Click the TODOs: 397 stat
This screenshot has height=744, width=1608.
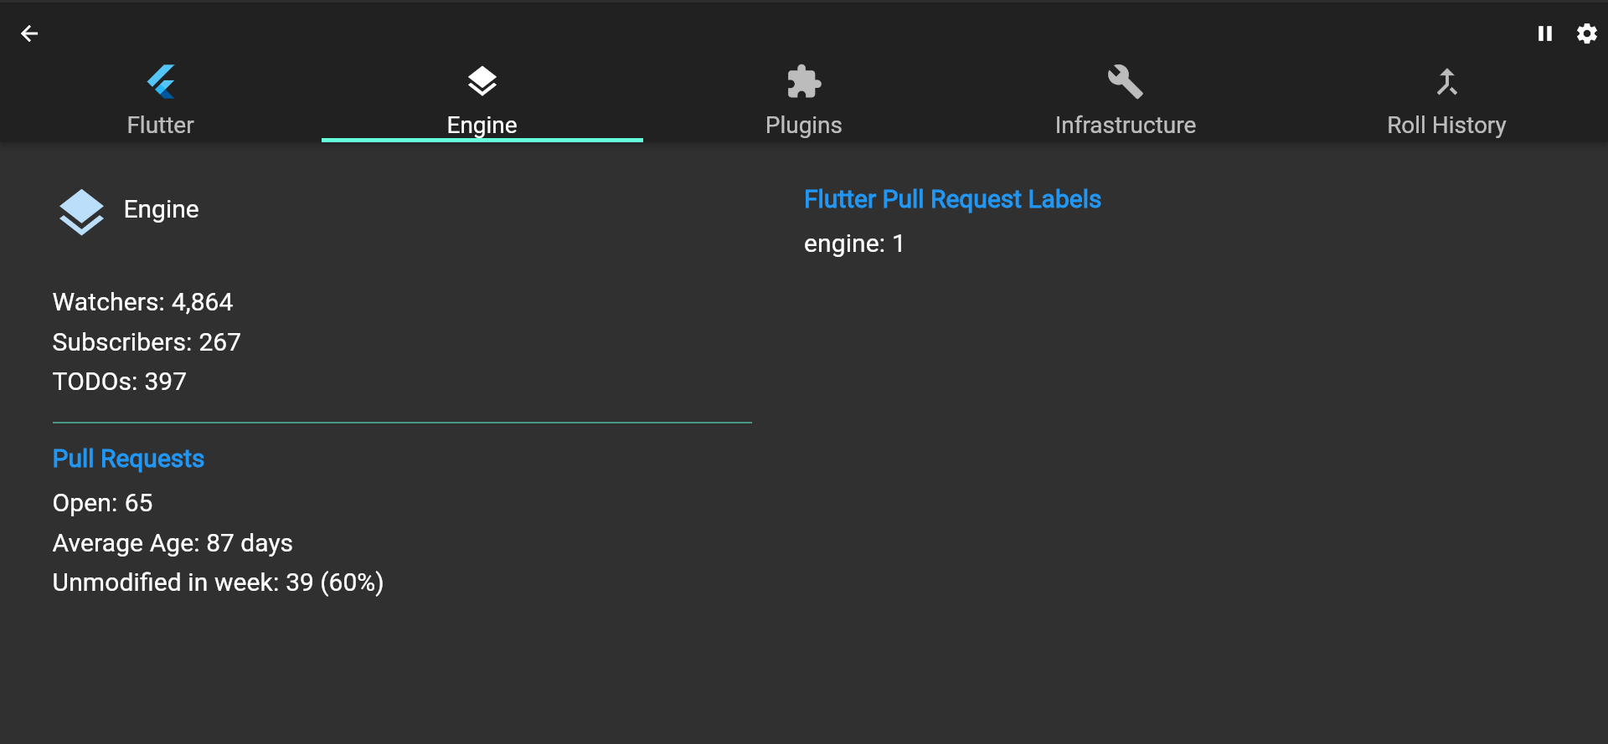[x=119, y=382]
